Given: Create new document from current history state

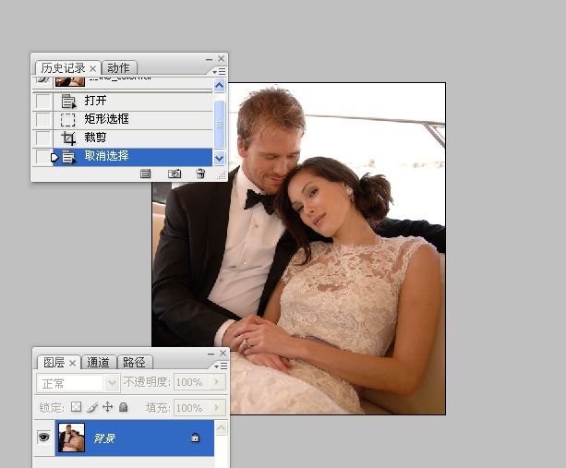Looking at the screenshot, I should (145, 174).
